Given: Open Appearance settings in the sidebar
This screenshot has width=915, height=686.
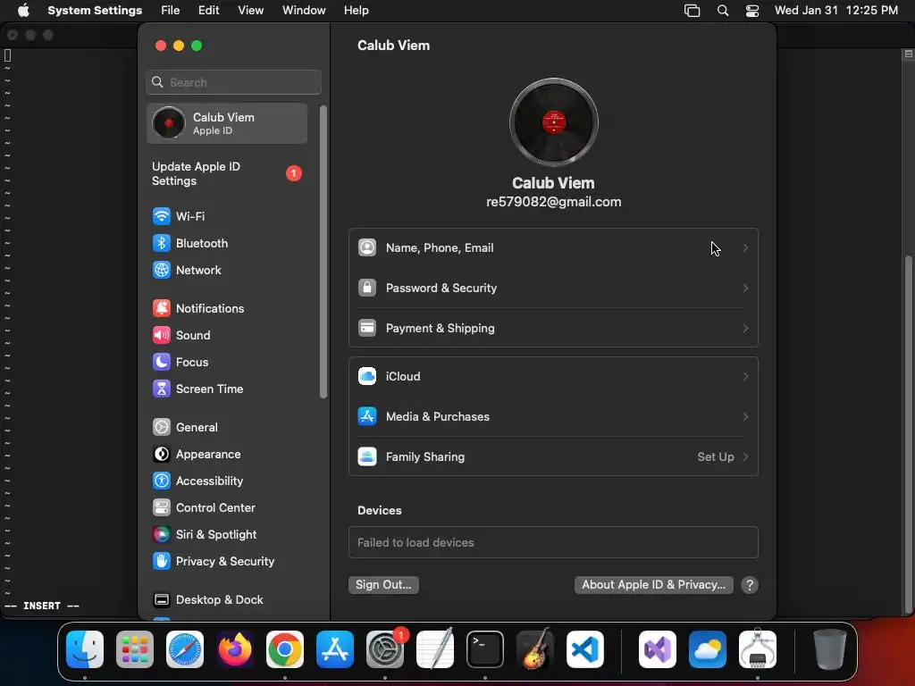Looking at the screenshot, I should pyautogui.click(x=228, y=455).
